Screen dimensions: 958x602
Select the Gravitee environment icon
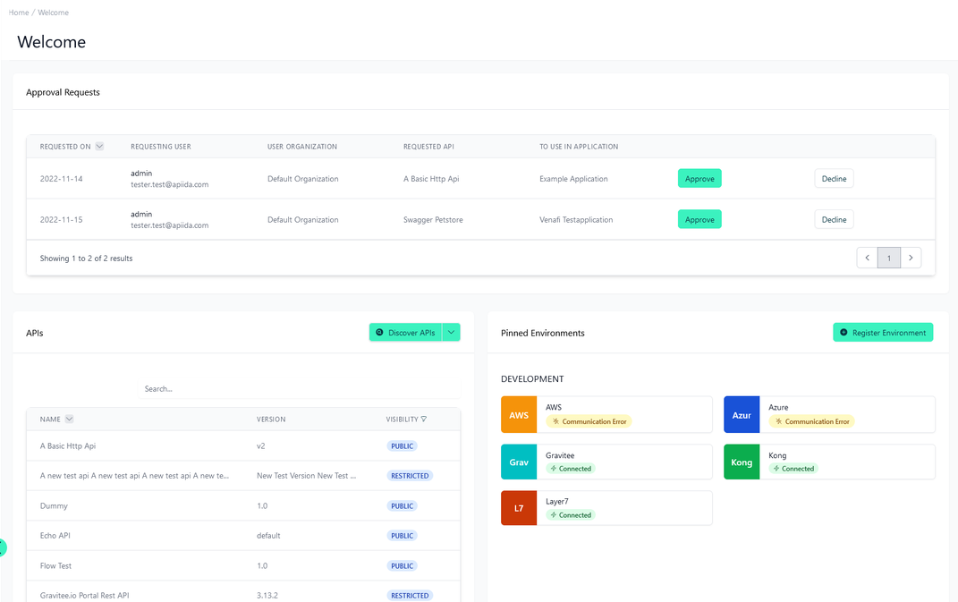tap(519, 462)
